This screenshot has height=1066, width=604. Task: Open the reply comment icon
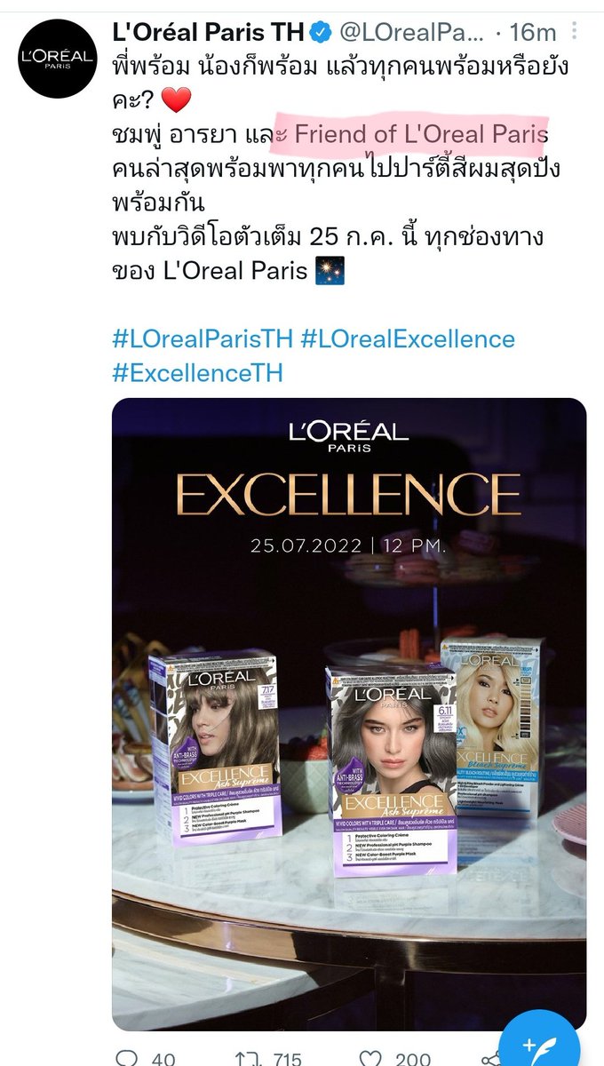(129, 1056)
